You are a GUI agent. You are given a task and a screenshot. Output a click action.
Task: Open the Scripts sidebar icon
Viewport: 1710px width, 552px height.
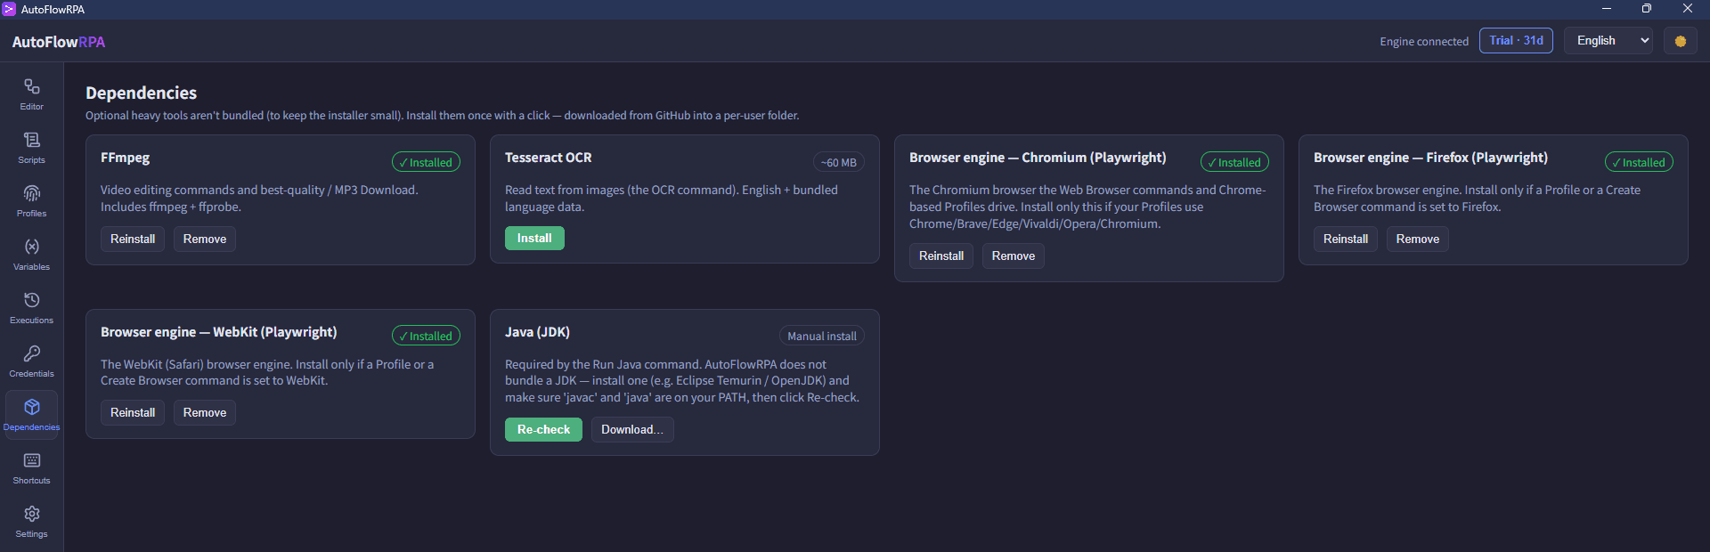coord(32,140)
